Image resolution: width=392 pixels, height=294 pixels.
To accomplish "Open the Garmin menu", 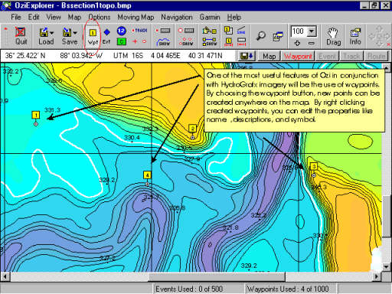I will point(210,17).
